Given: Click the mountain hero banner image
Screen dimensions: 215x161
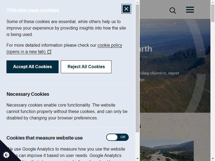Looking at the screenshot, I should click(175, 66).
